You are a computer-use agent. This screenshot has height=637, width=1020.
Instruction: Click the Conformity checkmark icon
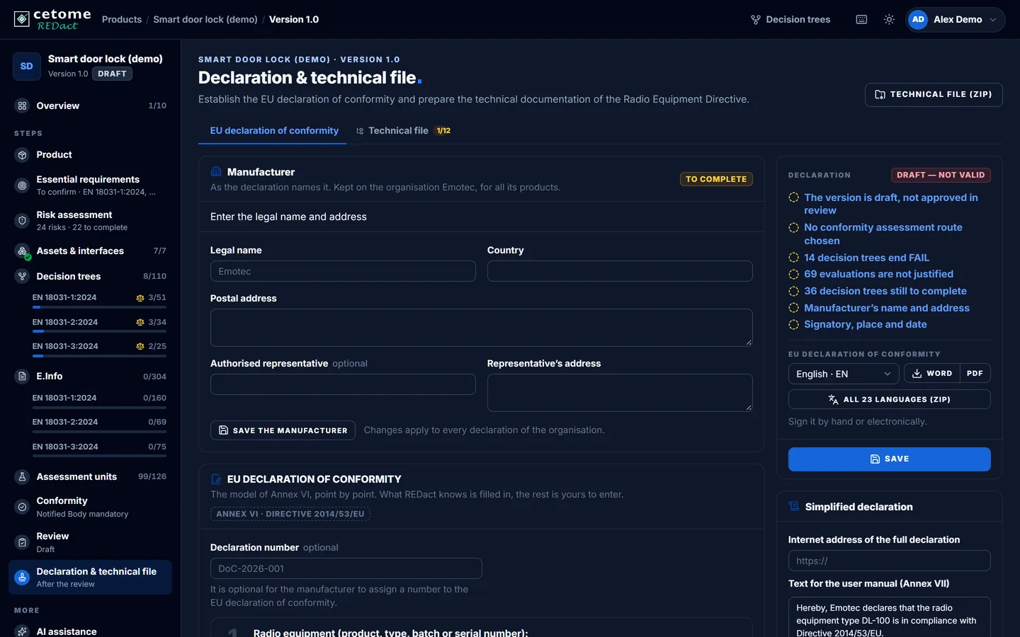[x=22, y=507]
